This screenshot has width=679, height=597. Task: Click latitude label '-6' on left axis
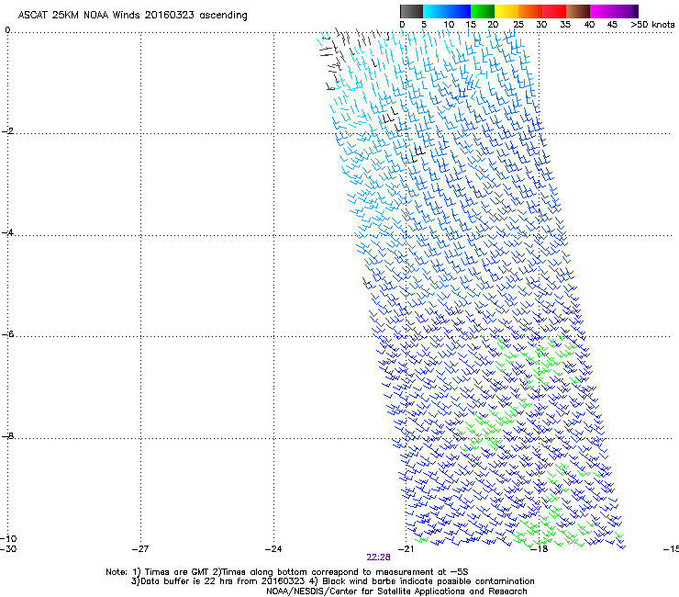(x=7, y=334)
